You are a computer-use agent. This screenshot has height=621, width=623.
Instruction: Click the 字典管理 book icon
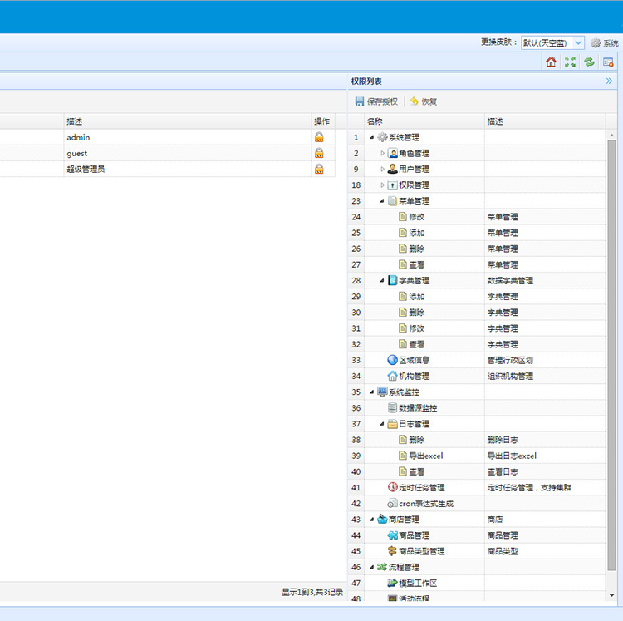[393, 280]
